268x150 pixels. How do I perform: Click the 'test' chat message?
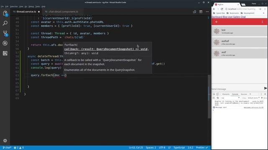click(x=240, y=31)
